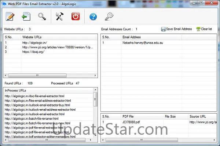The width and height of the screenshot is (220, 146).
Task: Click the floppy disk save icon
Action: pos(163,29)
